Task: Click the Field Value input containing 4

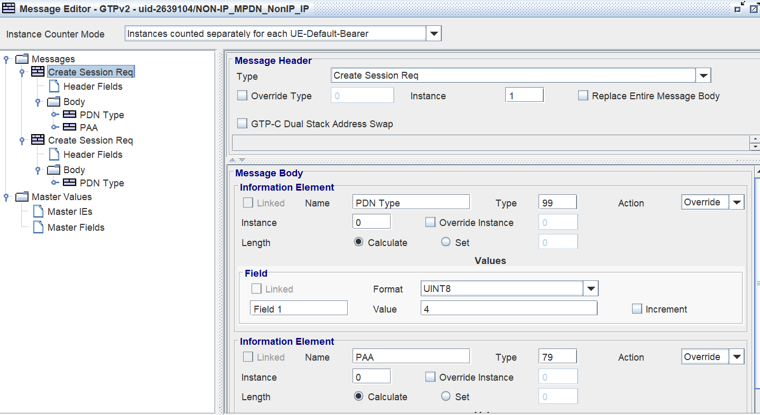Action: point(508,309)
